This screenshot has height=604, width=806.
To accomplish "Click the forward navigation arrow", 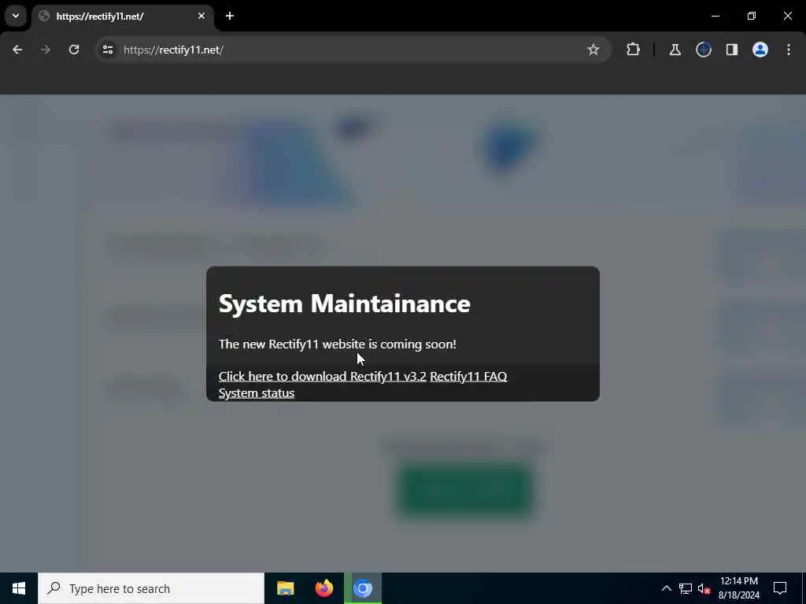I will pos(45,50).
